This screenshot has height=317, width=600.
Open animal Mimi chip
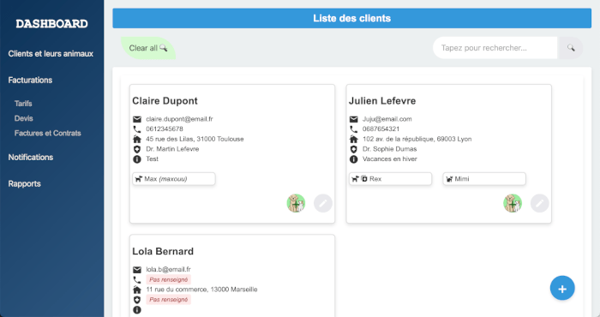pyautogui.click(x=484, y=179)
